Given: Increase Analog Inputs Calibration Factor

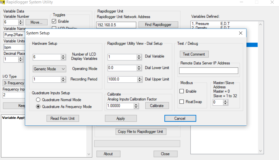Looking at the screenshot, I should point(136,104).
